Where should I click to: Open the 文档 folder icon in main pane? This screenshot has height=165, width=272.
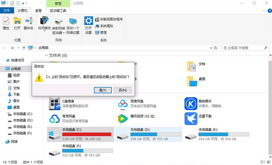point(191,67)
